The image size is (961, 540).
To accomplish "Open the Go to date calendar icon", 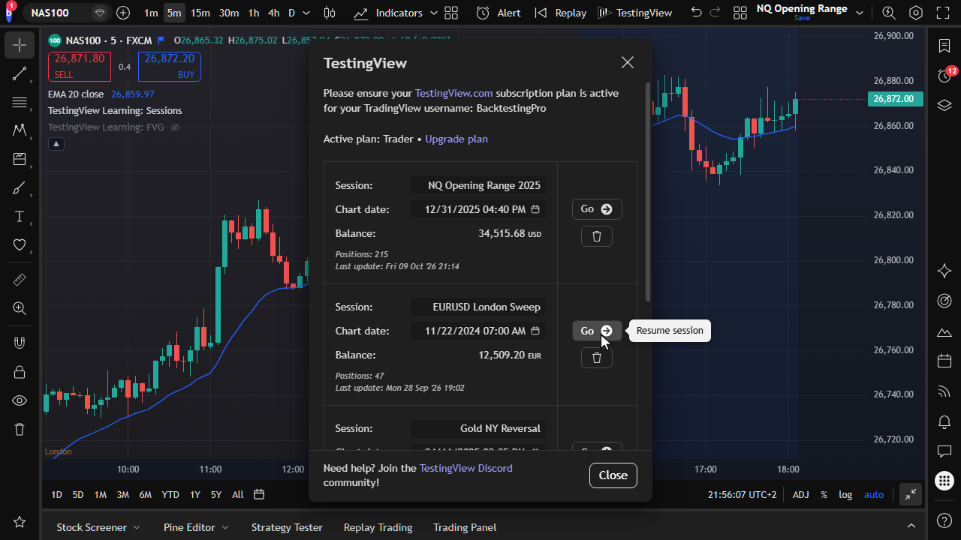I will 259,494.
